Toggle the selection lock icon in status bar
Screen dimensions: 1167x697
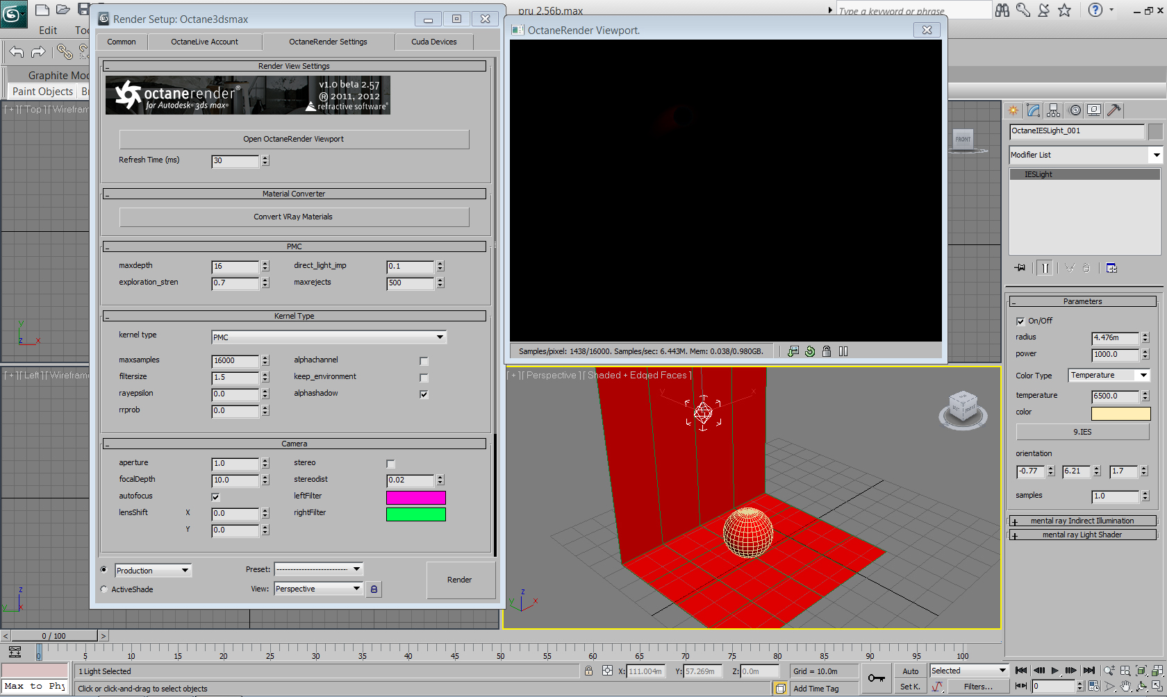(588, 671)
